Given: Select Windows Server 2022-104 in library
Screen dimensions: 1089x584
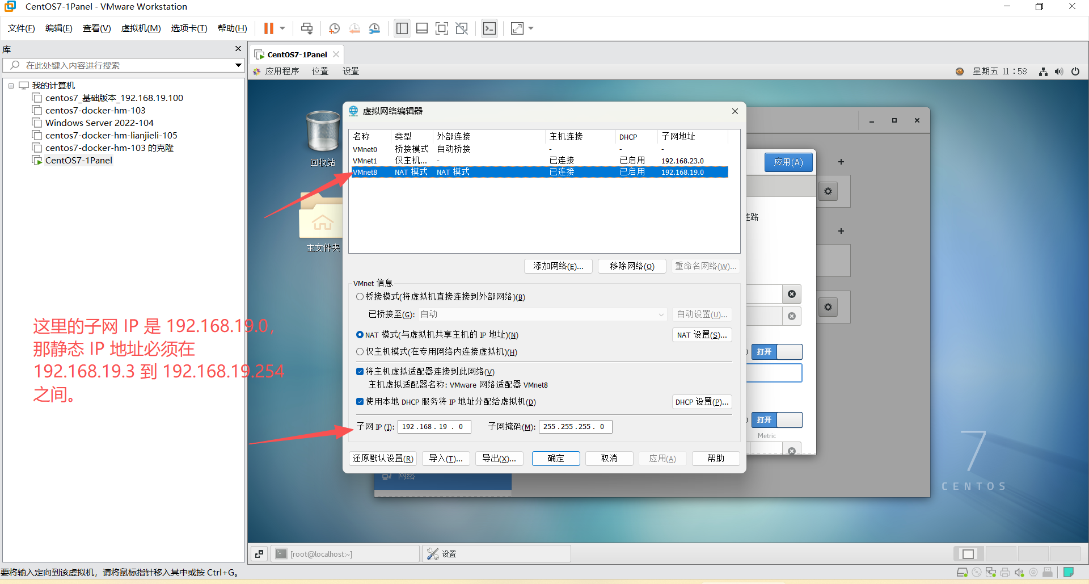Looking at the screenshot, I should (99, 123).
